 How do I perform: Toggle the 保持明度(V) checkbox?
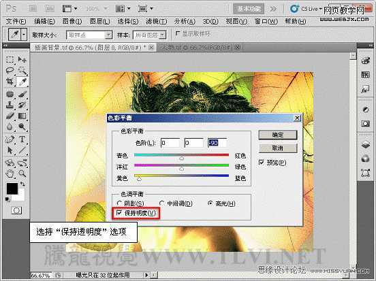coord(119,212)
